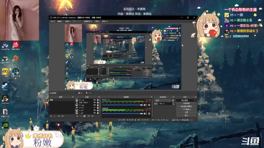
Task: Open the 帮助(H) menu
Action: coord(105,21)
